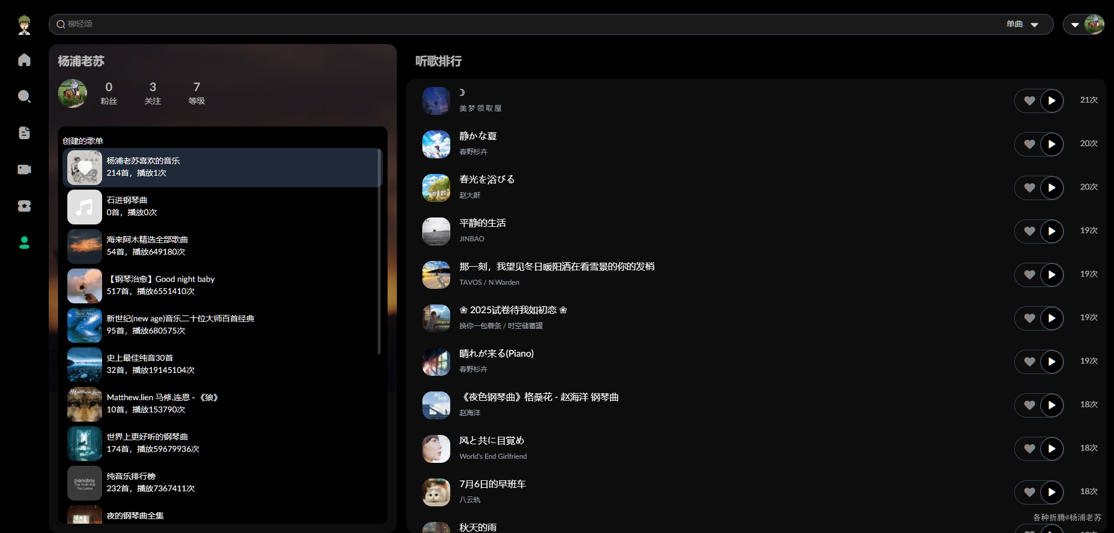
Task: Play the song 平静的生活
Action: tap(1052, 231)
